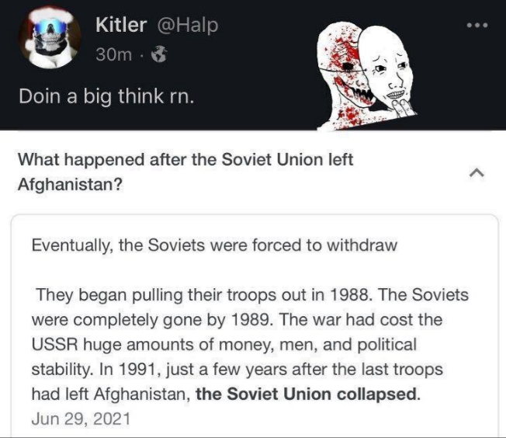
Task: Open the @Halp handle link
Action: tap(188, 25)
